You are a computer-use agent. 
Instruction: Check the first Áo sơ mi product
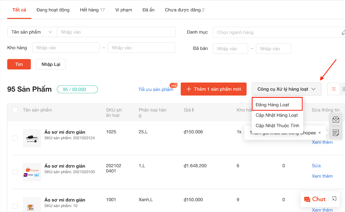pos(15,138)
